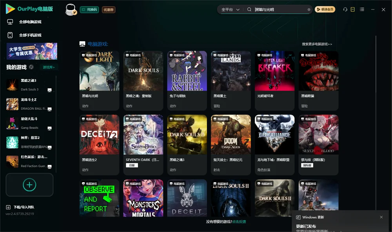Image resolution: width=392 pixels, height=232 pixels.
Task: Open the 优惠券 coupon button
Action: (109, 9)
